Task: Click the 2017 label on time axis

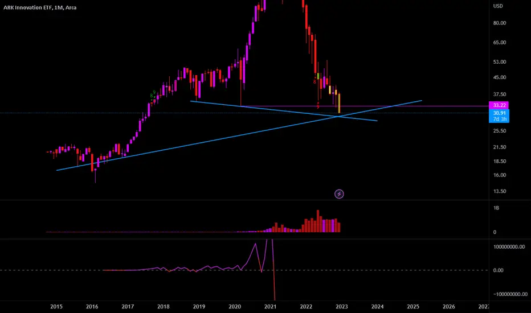Action: (x=128, y=307)
